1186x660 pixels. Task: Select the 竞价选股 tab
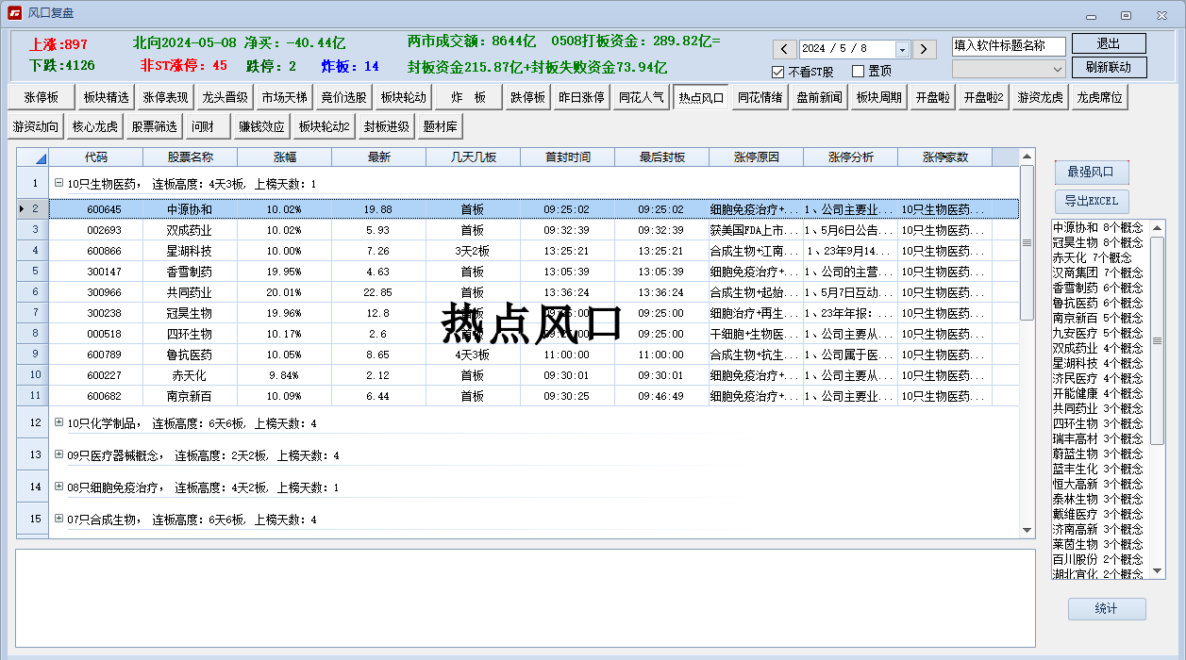point(343,98)
